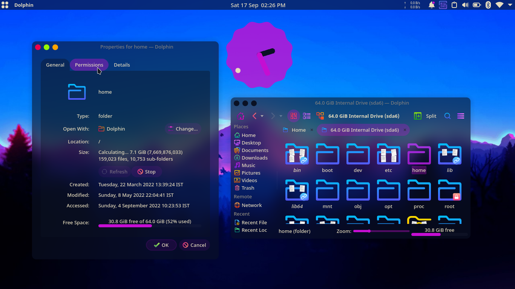Open Network in the Places sidebar
The height and width of the screenshot is (289, 515).
coord(251,205)
